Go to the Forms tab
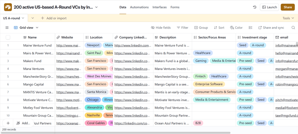The height and width of the screenshot is (134, 298). [x=175, y=7]
